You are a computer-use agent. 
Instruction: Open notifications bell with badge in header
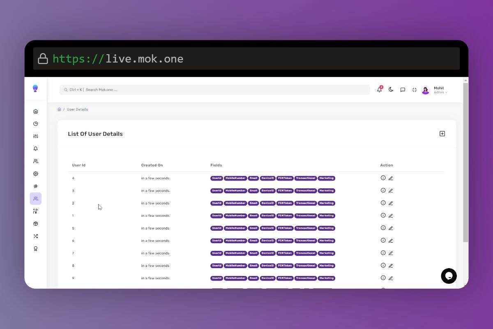[x=379, y=90]
